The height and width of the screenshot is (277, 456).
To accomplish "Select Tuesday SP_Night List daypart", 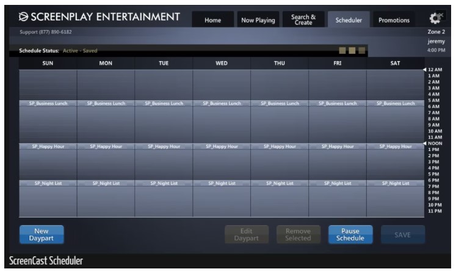I will tap(164, 183).
